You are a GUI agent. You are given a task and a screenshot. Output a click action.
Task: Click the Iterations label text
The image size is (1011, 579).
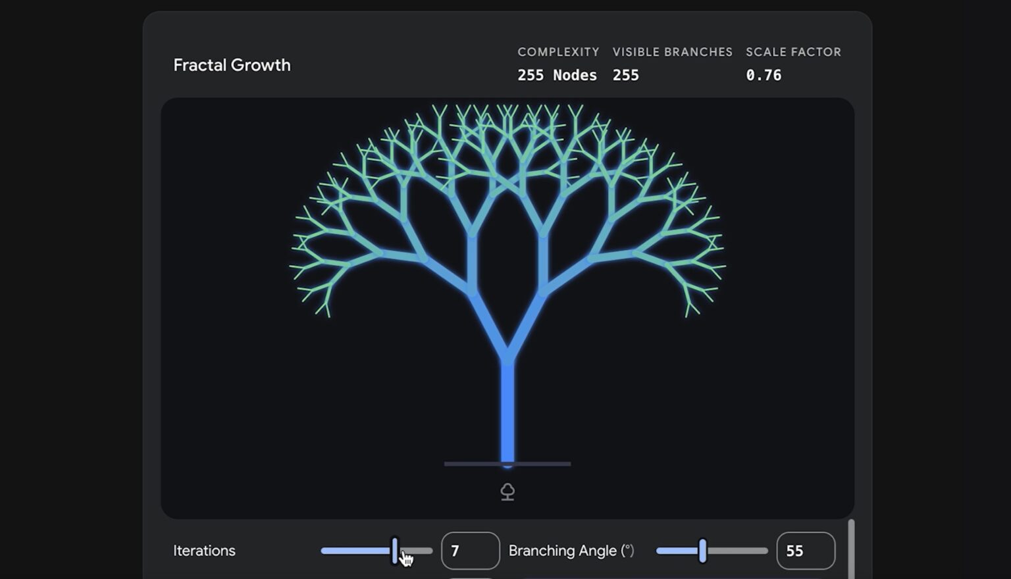point(204,551)
